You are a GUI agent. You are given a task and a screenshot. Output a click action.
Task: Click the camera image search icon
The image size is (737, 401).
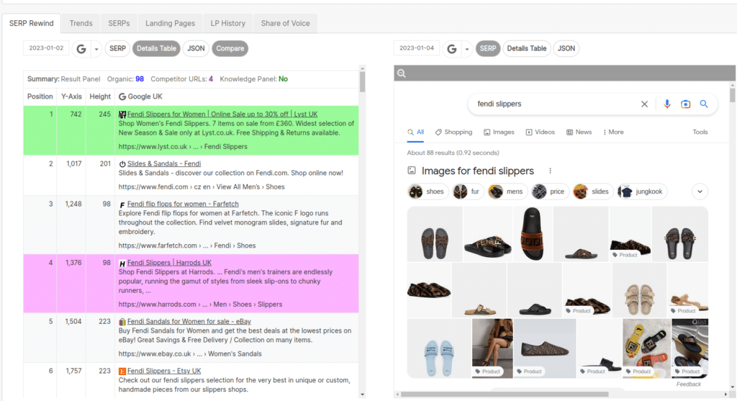click(x=685, y=104)
